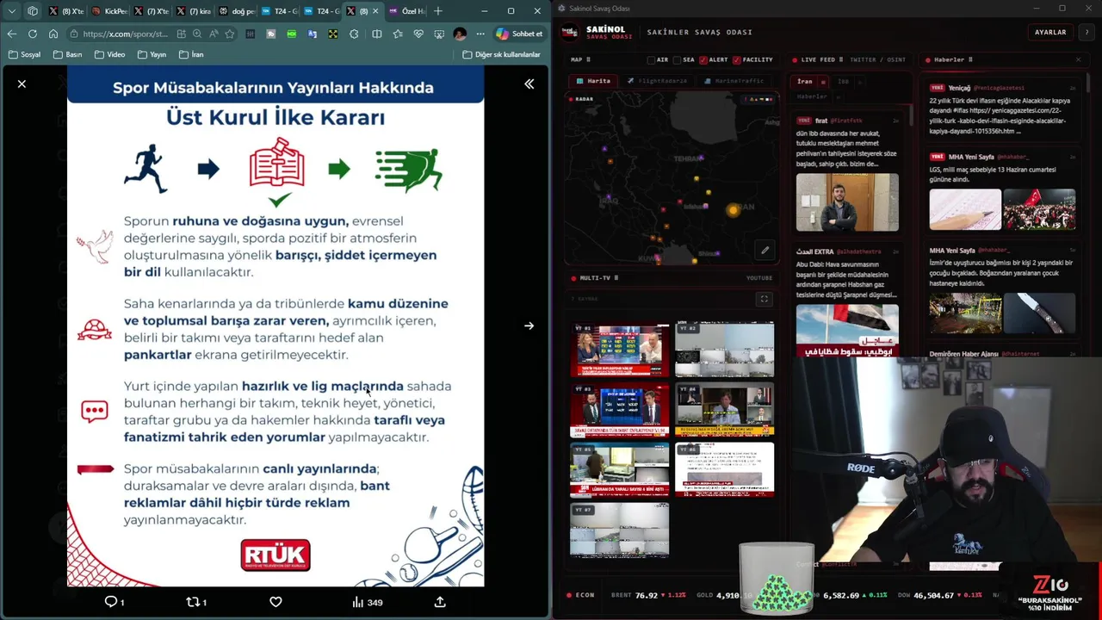
Task: Open the Yeniçağ news post
Action: (x=1002, y=110)
